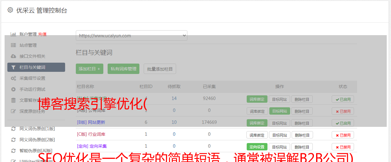Open 私有词库管理

[124, 69]
